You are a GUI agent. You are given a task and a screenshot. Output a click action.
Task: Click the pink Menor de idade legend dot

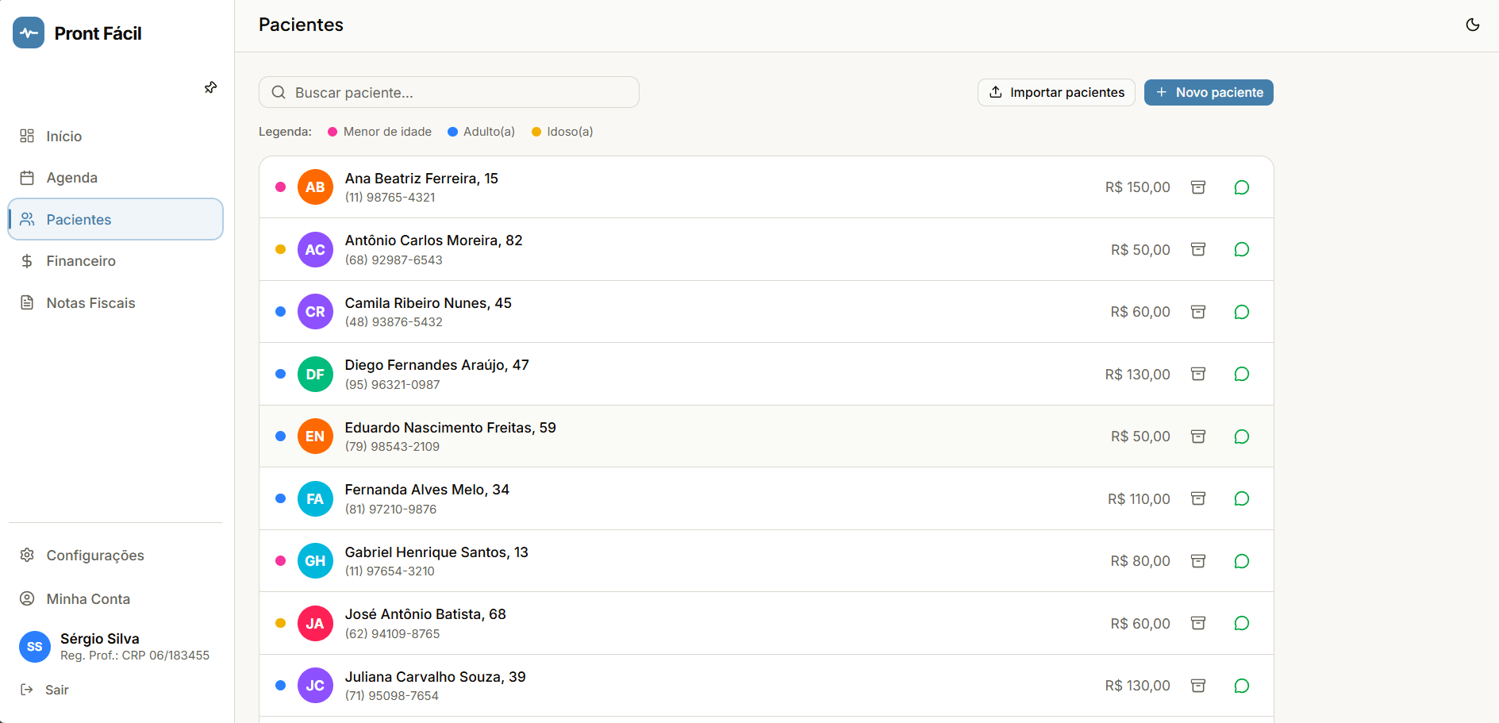tap(332, 132)
